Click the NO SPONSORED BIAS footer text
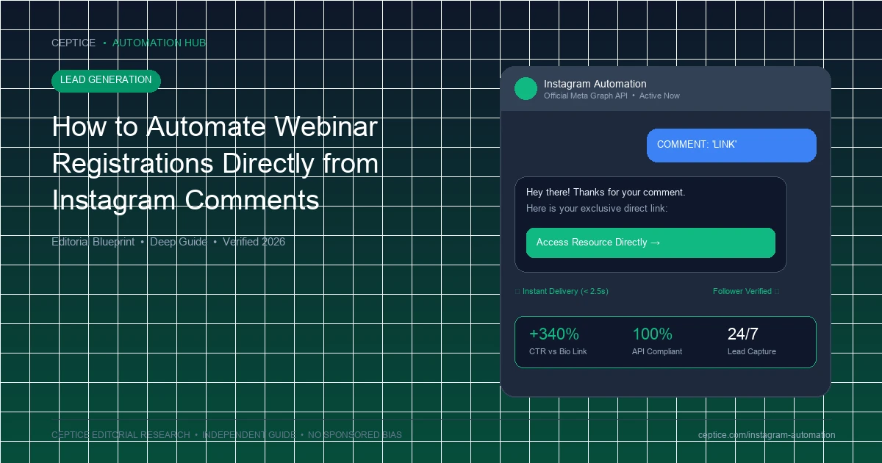Viewport: 882px width, 463px height. 355,435
